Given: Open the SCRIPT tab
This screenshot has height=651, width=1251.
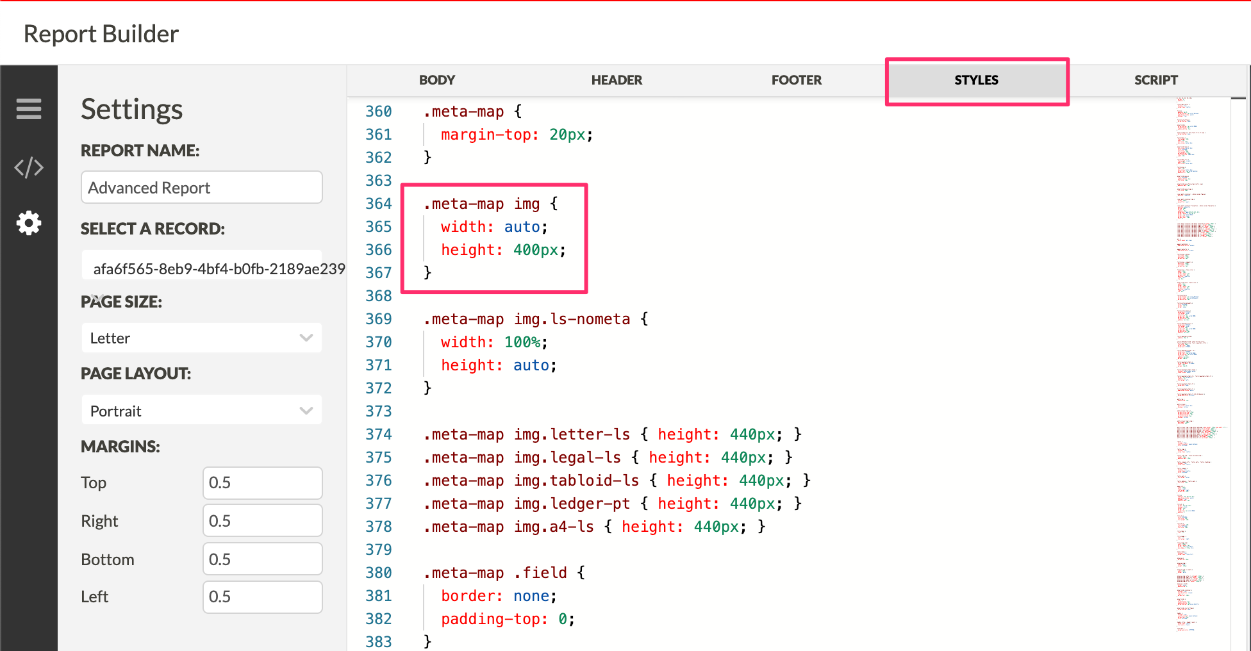Looking at the screenshot, I should [1156, 80].
